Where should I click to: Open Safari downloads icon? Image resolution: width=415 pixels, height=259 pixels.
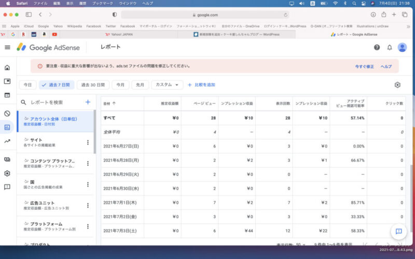point(373,15)
